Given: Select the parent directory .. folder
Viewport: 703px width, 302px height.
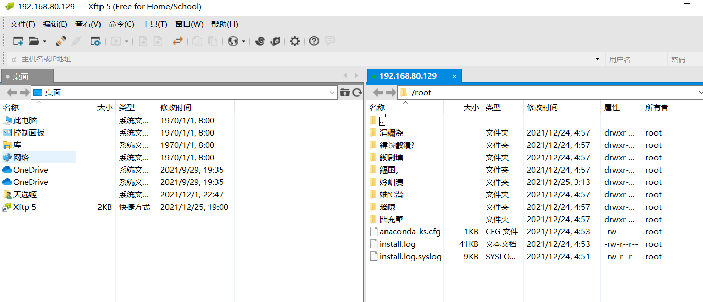Looking at the screenshot, I should coord(382,120).
